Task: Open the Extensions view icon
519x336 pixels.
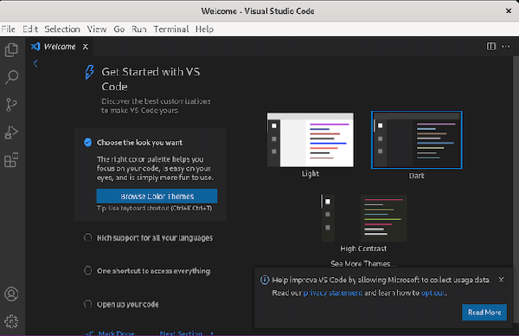Action: point(11,160)
